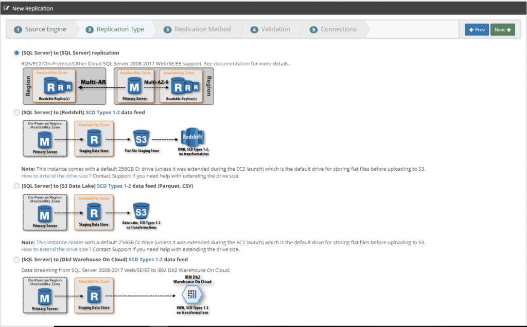Click the Prev button
527x327 pixels.
tap(477, 29)
